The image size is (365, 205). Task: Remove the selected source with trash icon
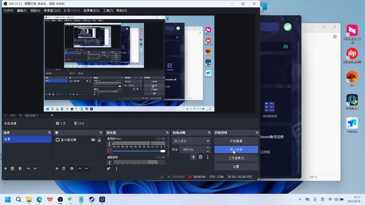pos(63,168)
